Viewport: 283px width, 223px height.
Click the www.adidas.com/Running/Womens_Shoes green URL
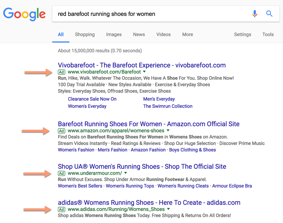(116, 209)
